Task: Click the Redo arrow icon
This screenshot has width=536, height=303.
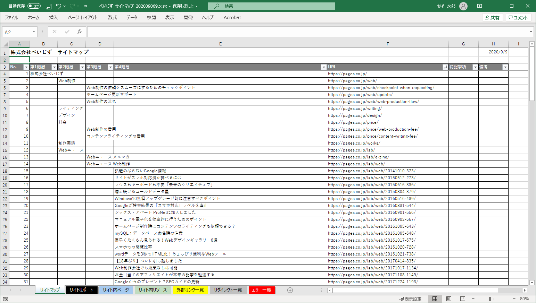Action: [72, 6]
